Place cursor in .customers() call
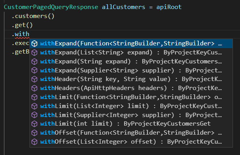 click(33, 16)
